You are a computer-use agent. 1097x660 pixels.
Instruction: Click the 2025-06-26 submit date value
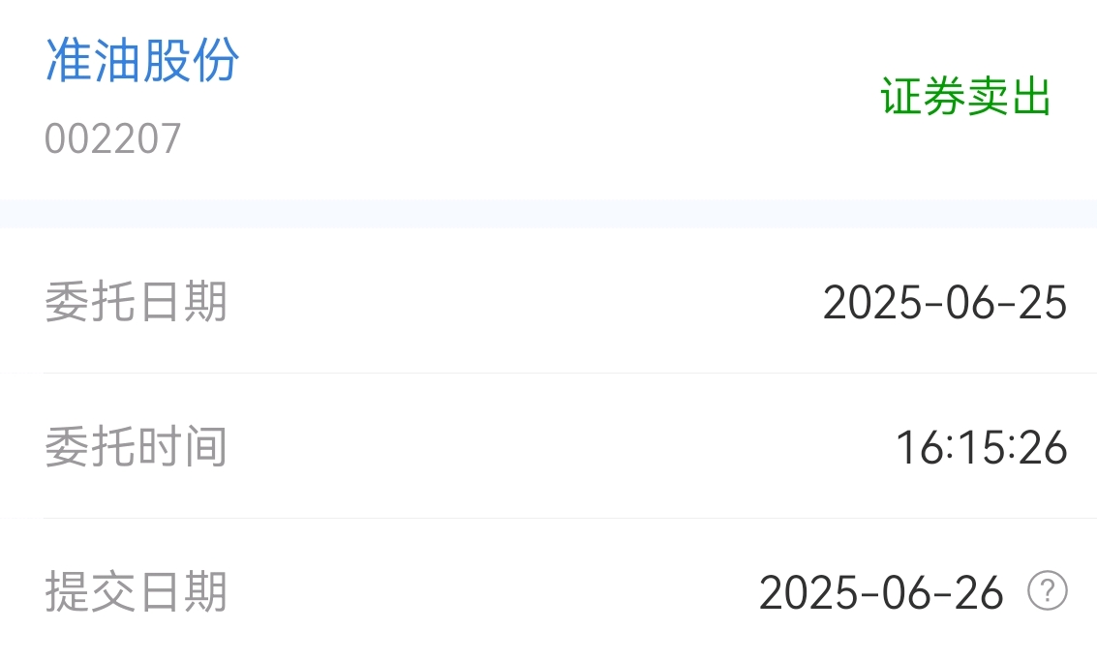pyautogui.click(x=881, y=593)
